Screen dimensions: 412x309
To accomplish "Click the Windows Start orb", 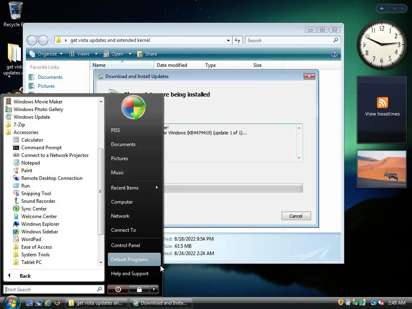I will click(12, 303).
